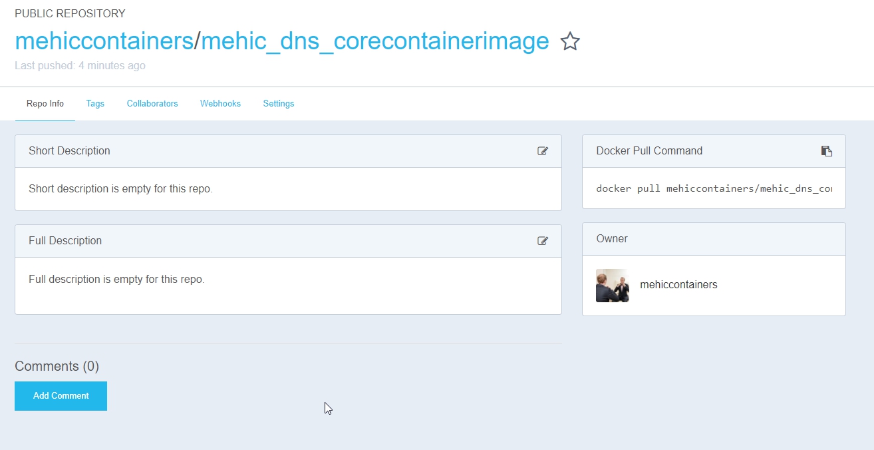Click the Comments (0) heading

coord(57,366)
